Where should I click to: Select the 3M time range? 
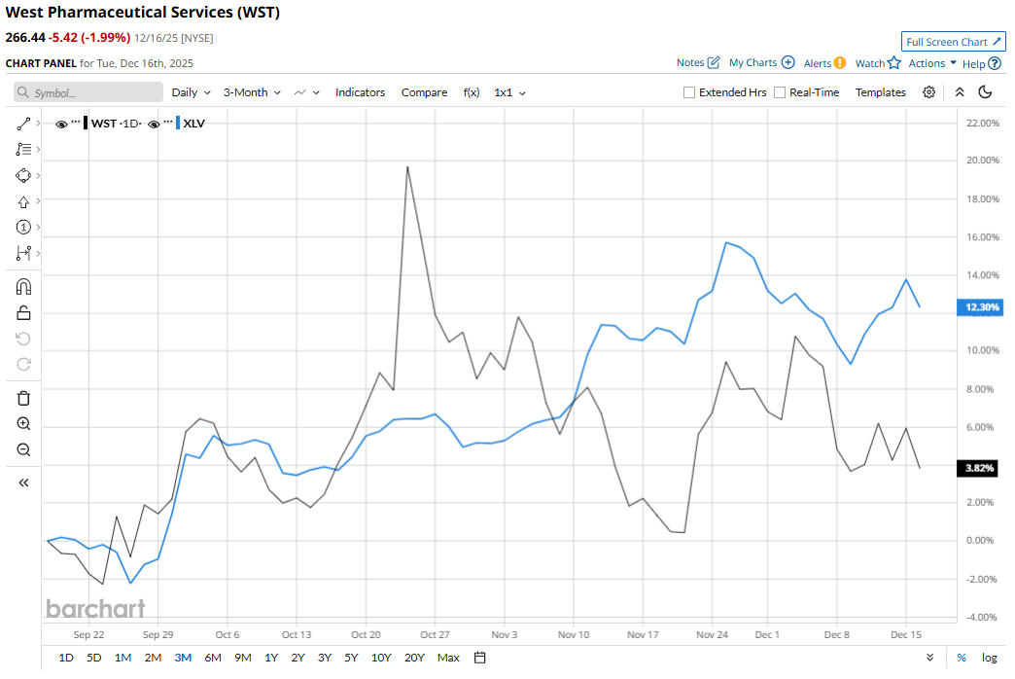(183, 658)
